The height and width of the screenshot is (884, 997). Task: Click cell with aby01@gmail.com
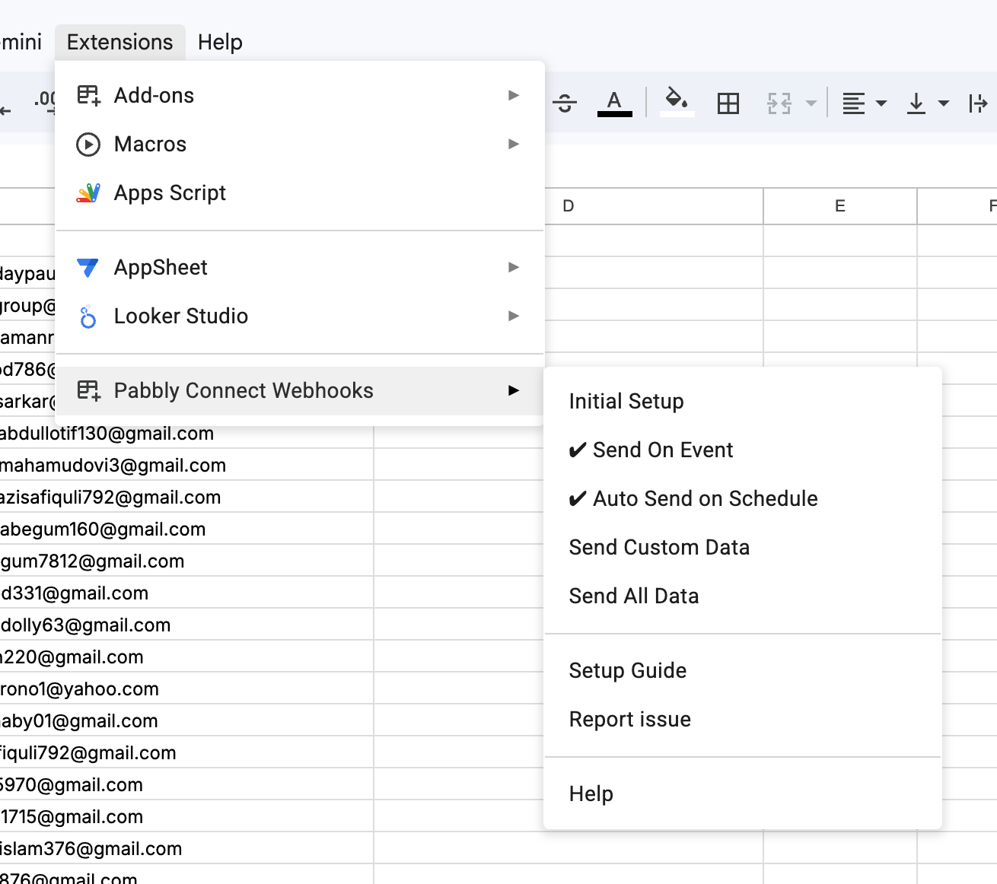click(x=186, y=720)
